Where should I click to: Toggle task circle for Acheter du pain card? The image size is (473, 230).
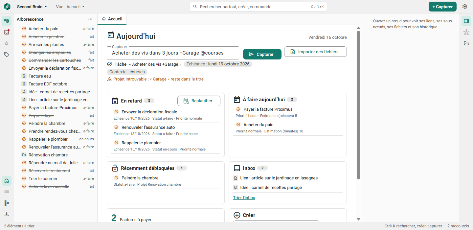click(238, 125)
